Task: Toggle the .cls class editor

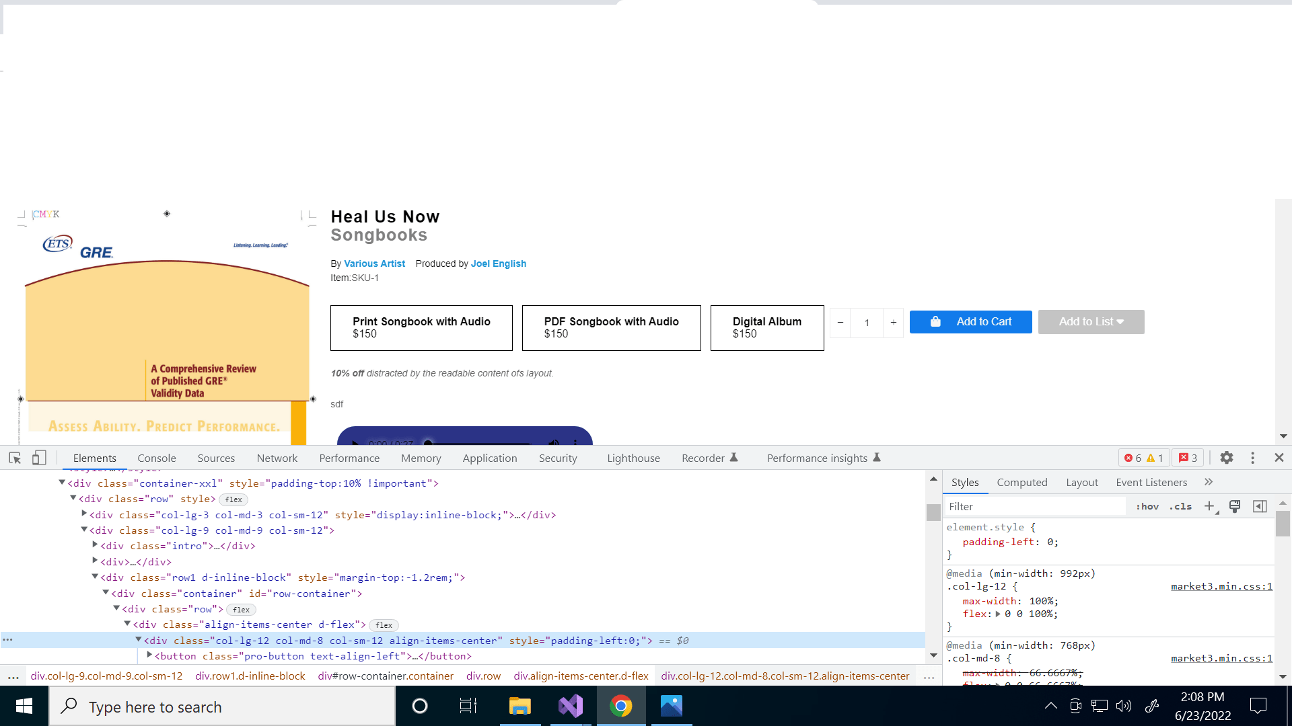Action: coord(1180,506)
